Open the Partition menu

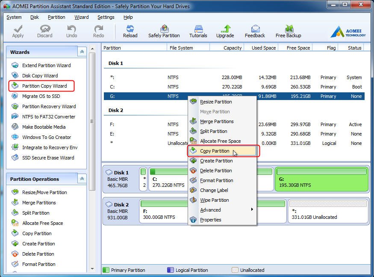[56, 17]
